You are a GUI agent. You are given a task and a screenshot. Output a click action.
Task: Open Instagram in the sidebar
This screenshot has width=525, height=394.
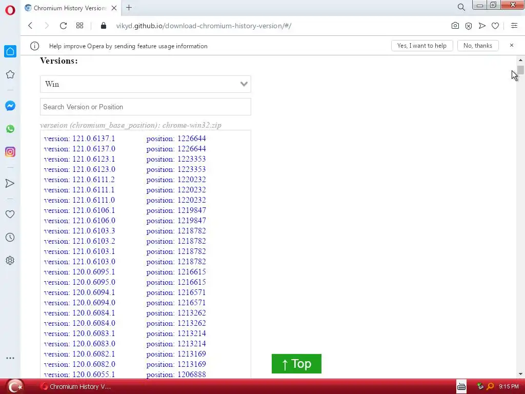(10, 152)
